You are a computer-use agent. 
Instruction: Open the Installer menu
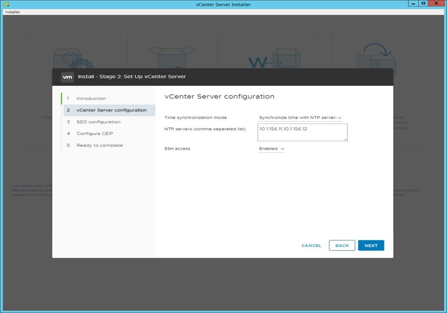[x=13, y=12]
